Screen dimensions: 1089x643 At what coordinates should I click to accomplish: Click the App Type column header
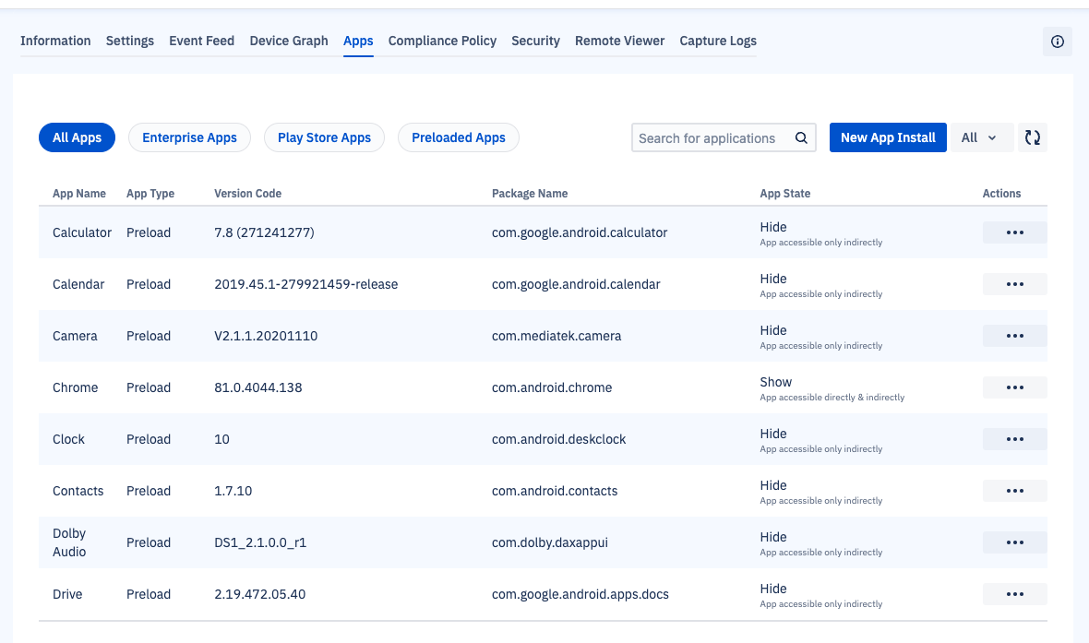[150, 194]
